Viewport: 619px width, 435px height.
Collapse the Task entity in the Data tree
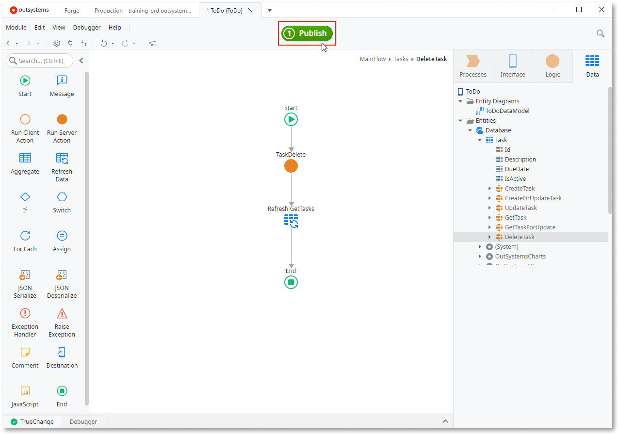click(x=480, y=140)
